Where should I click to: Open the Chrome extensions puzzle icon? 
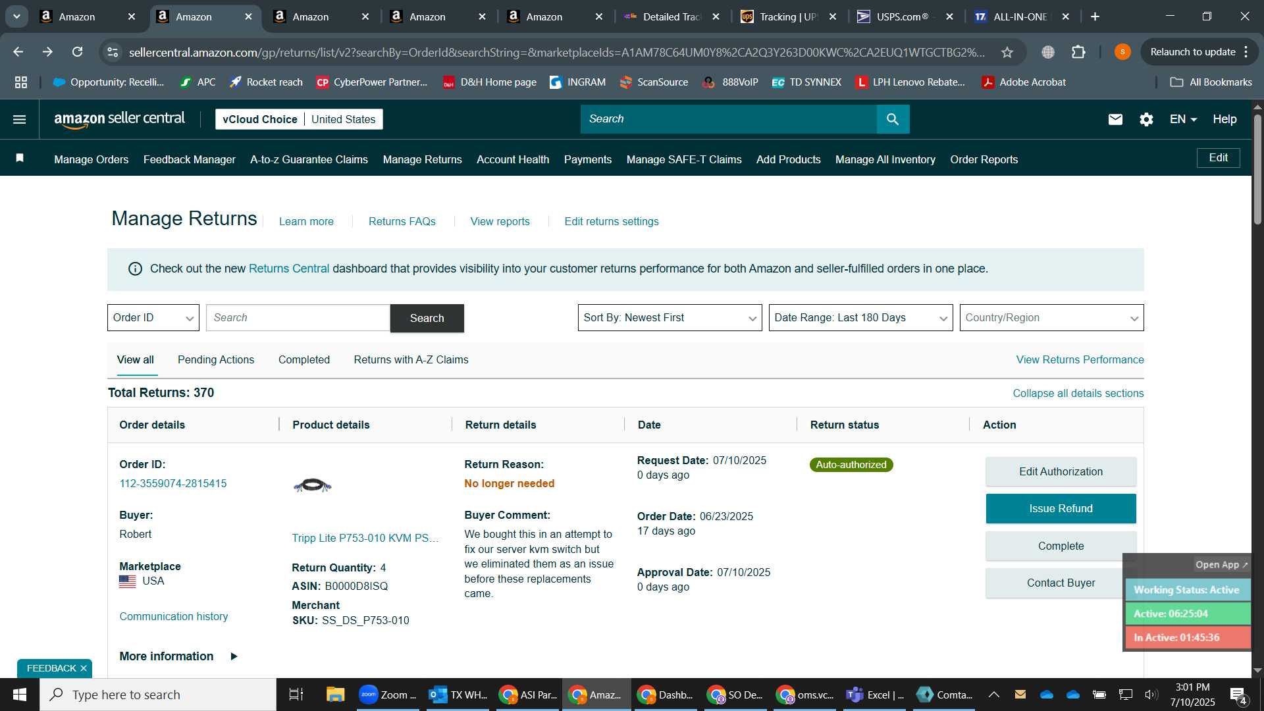tap(1078, 52)
